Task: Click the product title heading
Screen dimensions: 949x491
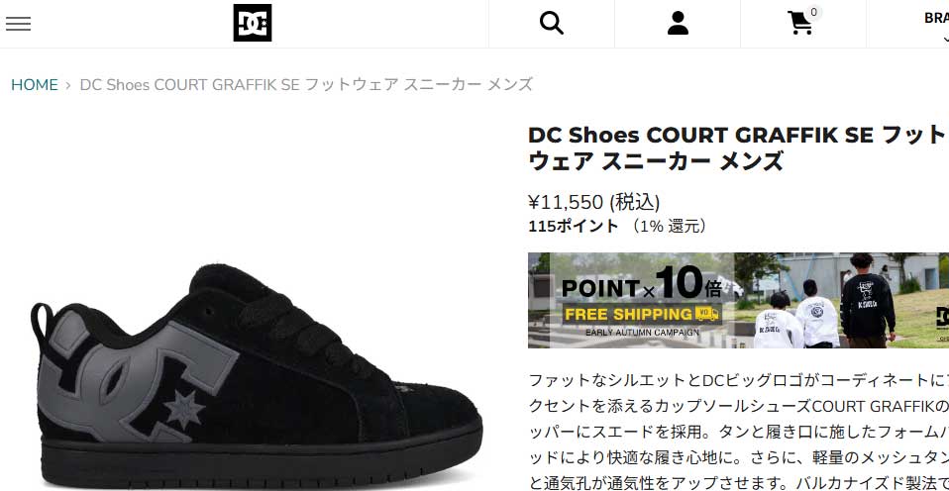Action: [737, 148]
